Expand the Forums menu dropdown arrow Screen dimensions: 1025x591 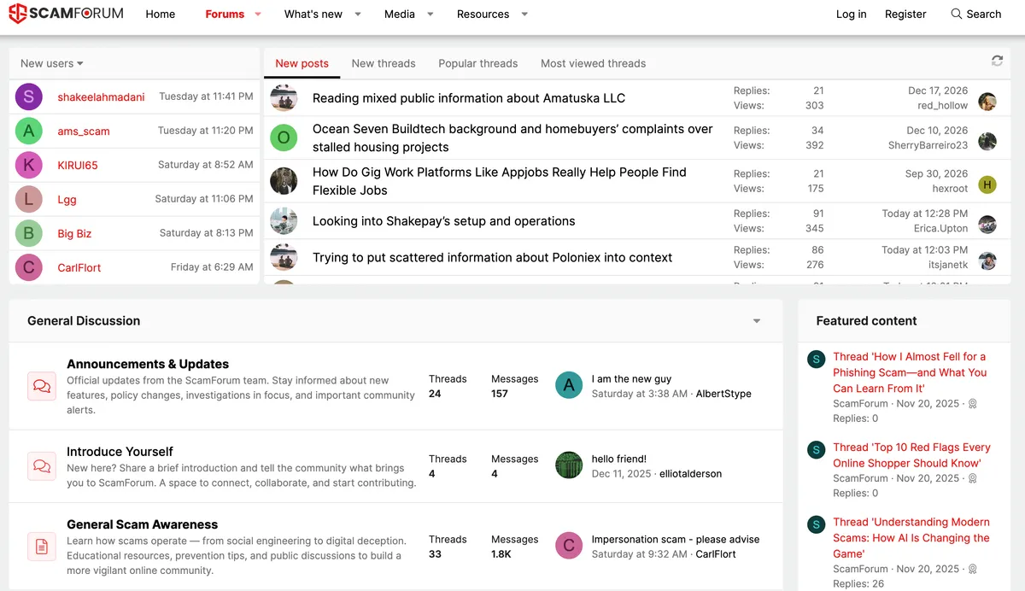point(258,15)
